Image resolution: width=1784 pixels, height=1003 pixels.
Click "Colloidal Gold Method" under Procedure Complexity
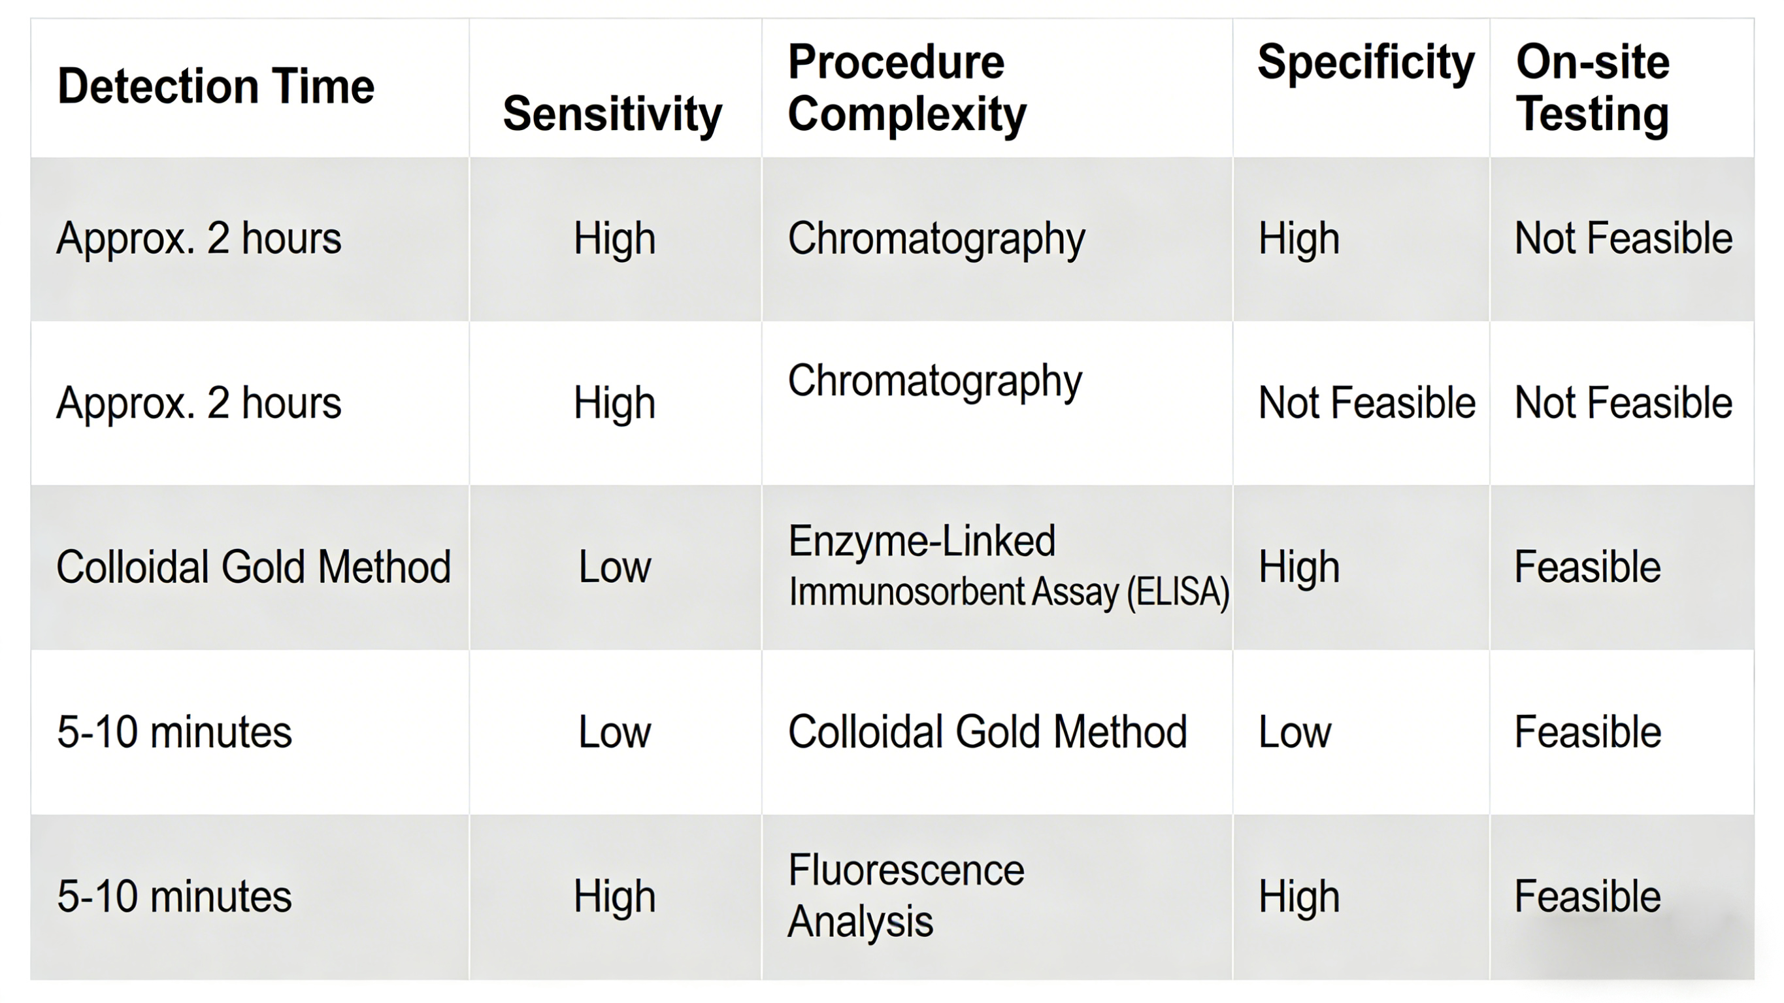(987, 732)
